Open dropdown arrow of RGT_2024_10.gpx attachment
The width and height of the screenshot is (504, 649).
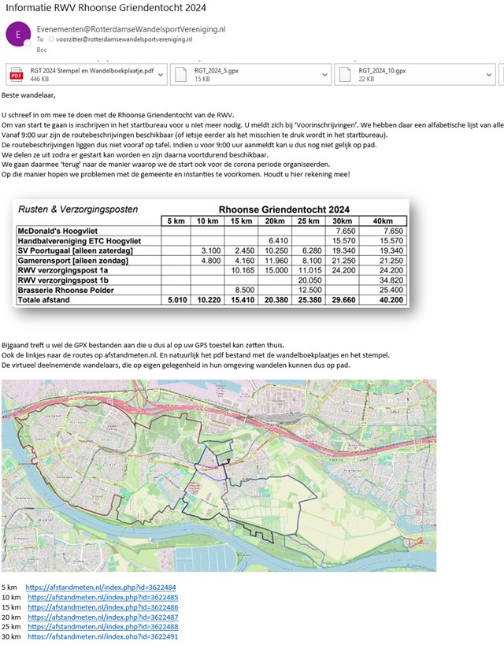click(x=489, y=74)
